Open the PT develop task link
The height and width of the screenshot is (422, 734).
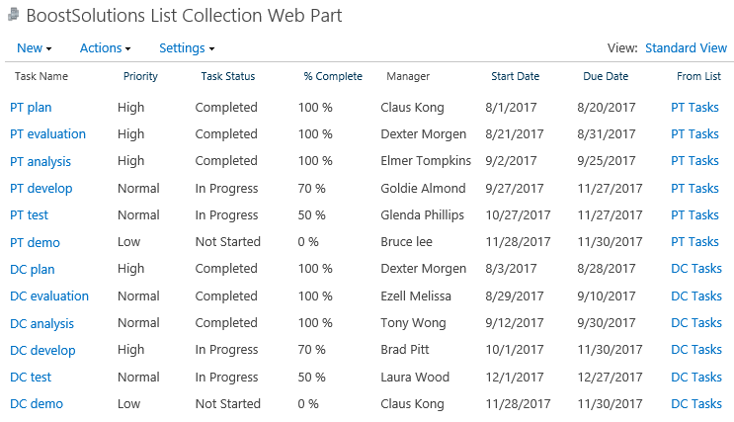click(x=41, y=189)
